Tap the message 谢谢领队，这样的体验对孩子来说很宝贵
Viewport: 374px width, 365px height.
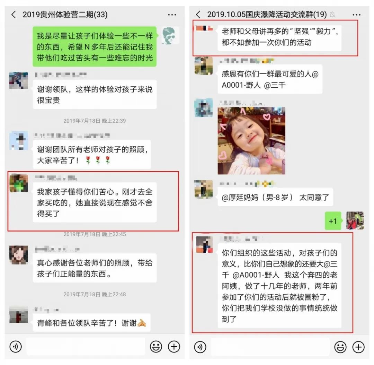coord(95,95)
